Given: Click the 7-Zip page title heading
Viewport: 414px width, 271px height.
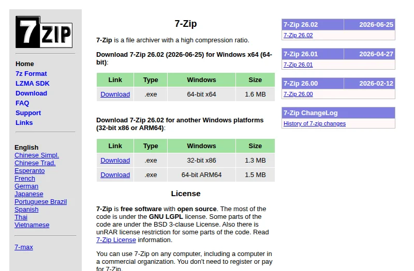Looking at the screenshot, I should pyautogui.click(x=186, y=24).
